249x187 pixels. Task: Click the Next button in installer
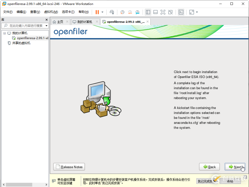235,167
